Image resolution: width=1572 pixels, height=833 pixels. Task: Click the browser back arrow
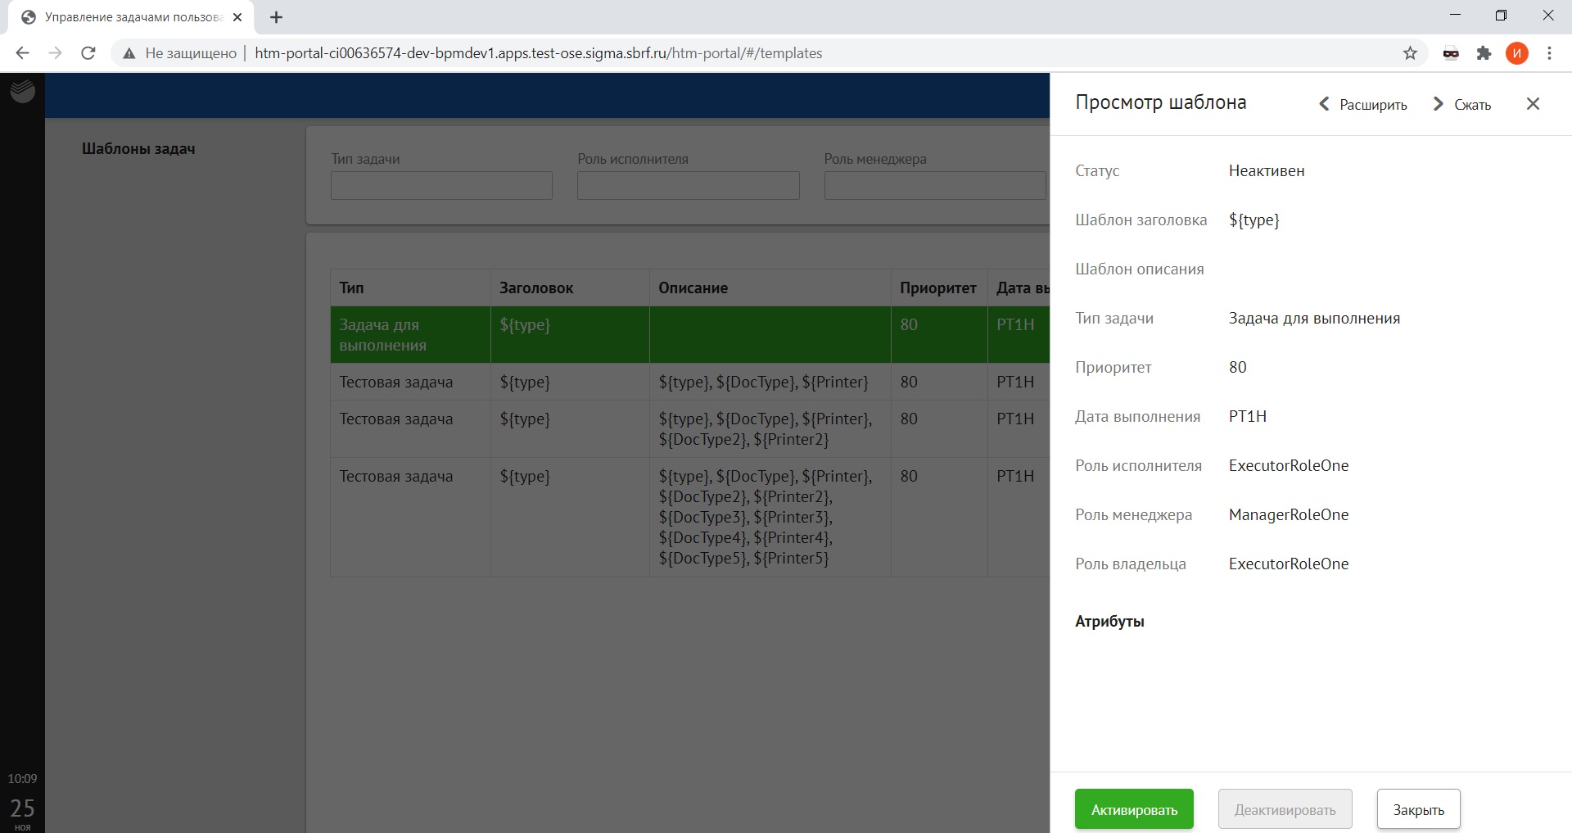pyautogui.click(x=22, y=53)
